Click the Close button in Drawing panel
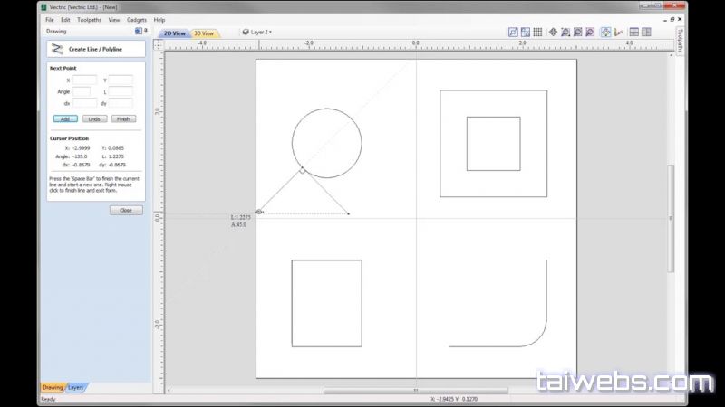725x407 pixels. tap(126, 210)
